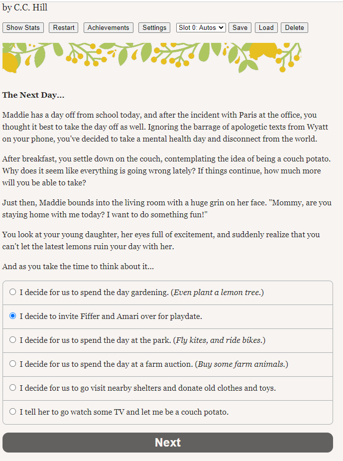Restart the game
Image resolution: width=343 pixels, height=461 pixels.
pos(63,27)
